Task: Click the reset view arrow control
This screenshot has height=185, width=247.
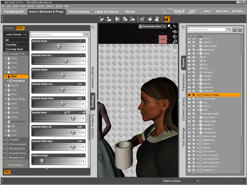Action: (x=175, y=52)
